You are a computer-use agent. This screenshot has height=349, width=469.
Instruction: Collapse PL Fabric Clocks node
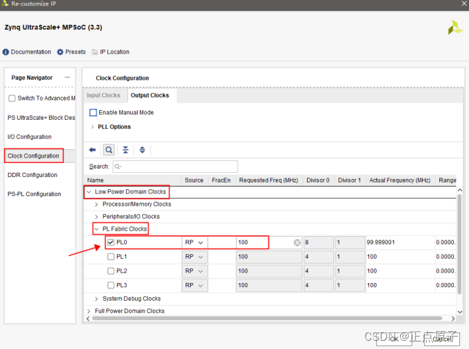tap(96, 229)
